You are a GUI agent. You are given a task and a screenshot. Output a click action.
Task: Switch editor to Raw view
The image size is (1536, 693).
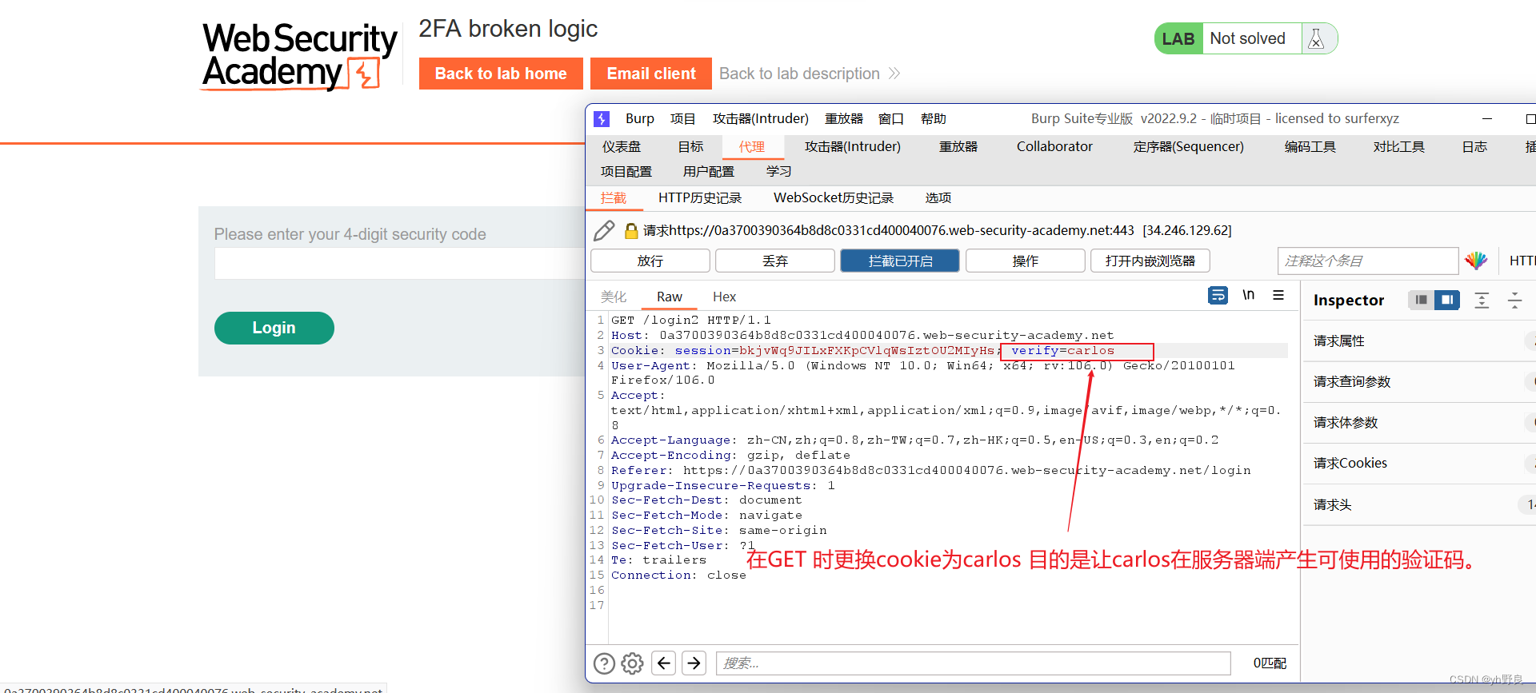(669, 297)
